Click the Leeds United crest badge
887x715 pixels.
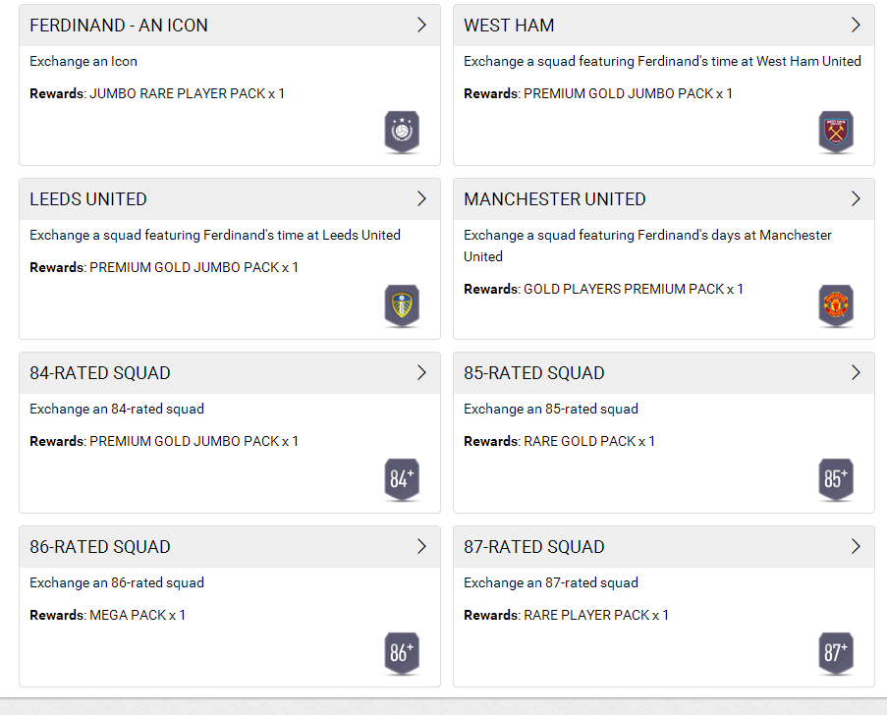[x=402, y=305]
